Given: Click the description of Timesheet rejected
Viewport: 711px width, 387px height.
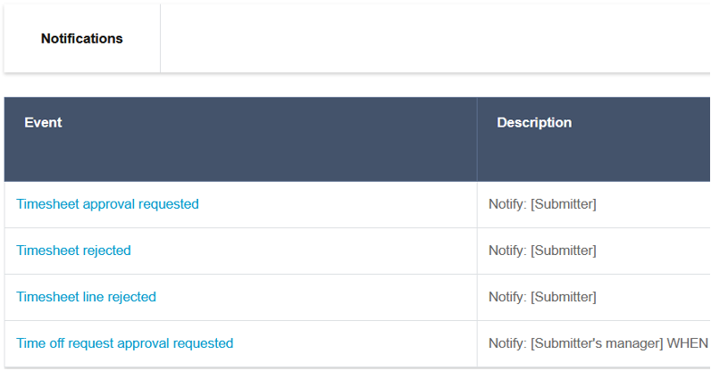Looking at the screenshot, I should point(542,251).
